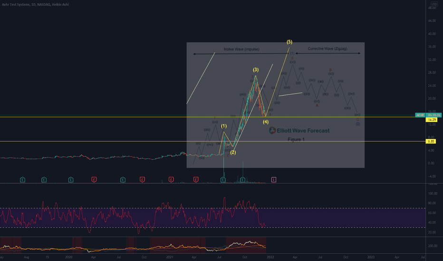Click the green earnings marker near Jul 2021
443x261 pixels.
(223, 179)
